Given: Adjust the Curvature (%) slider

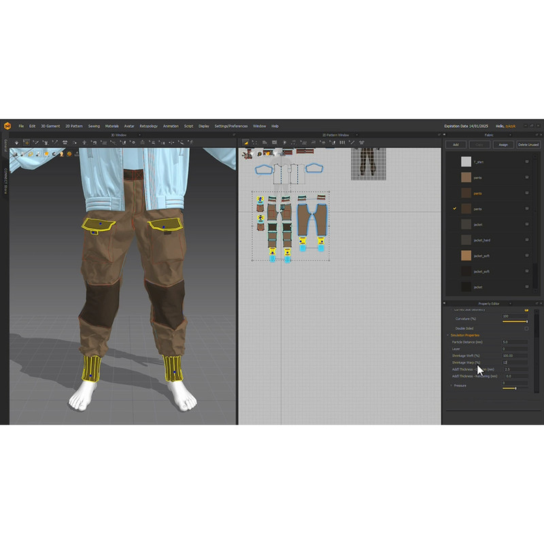Looking at the screenshot, I should tap(515, 321).
